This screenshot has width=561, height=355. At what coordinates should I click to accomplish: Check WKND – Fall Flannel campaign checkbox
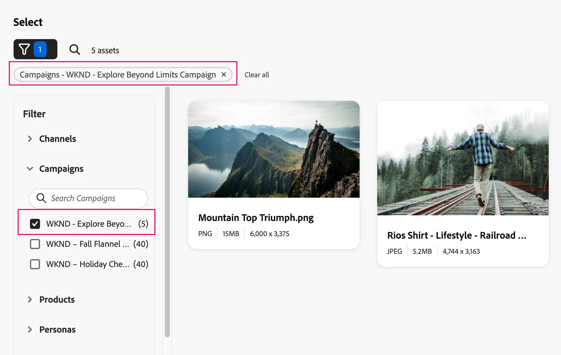[35, 244]
